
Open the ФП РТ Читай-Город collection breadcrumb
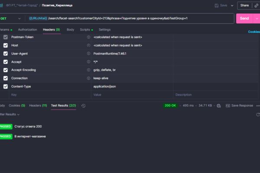point(22,6)
